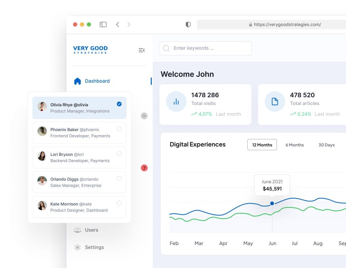Image resolution: width=346 pixels, height=269 pixels.
Task: Click the browser sidebar toggle icon
Action: point(103,24)
